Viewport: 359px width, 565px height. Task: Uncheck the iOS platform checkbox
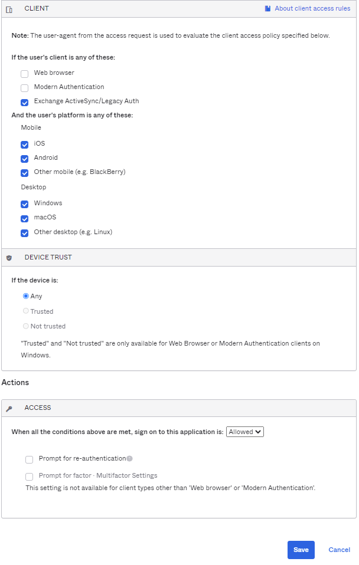[25, 144]
